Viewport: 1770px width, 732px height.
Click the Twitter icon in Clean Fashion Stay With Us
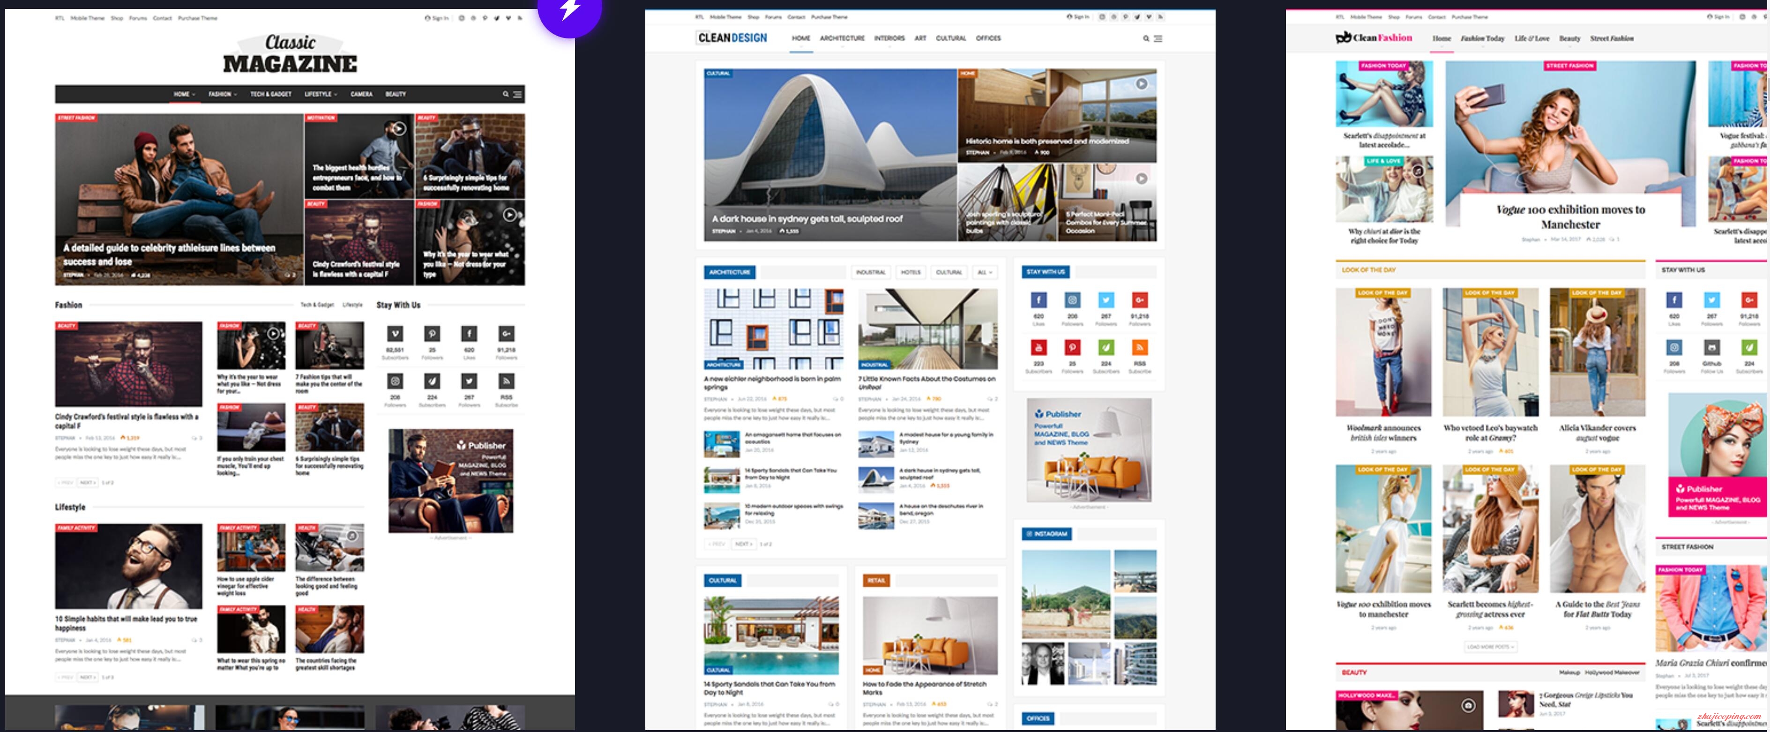[1711, 300]
